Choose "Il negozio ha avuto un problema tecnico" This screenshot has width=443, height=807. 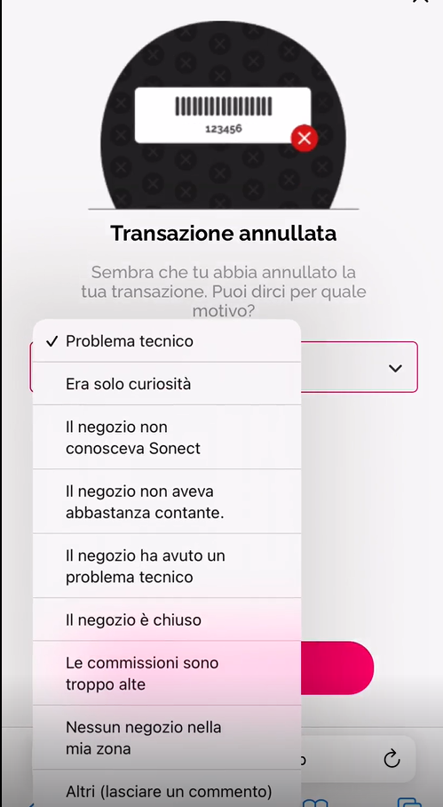pyautogui.click(x=167, y=566)
